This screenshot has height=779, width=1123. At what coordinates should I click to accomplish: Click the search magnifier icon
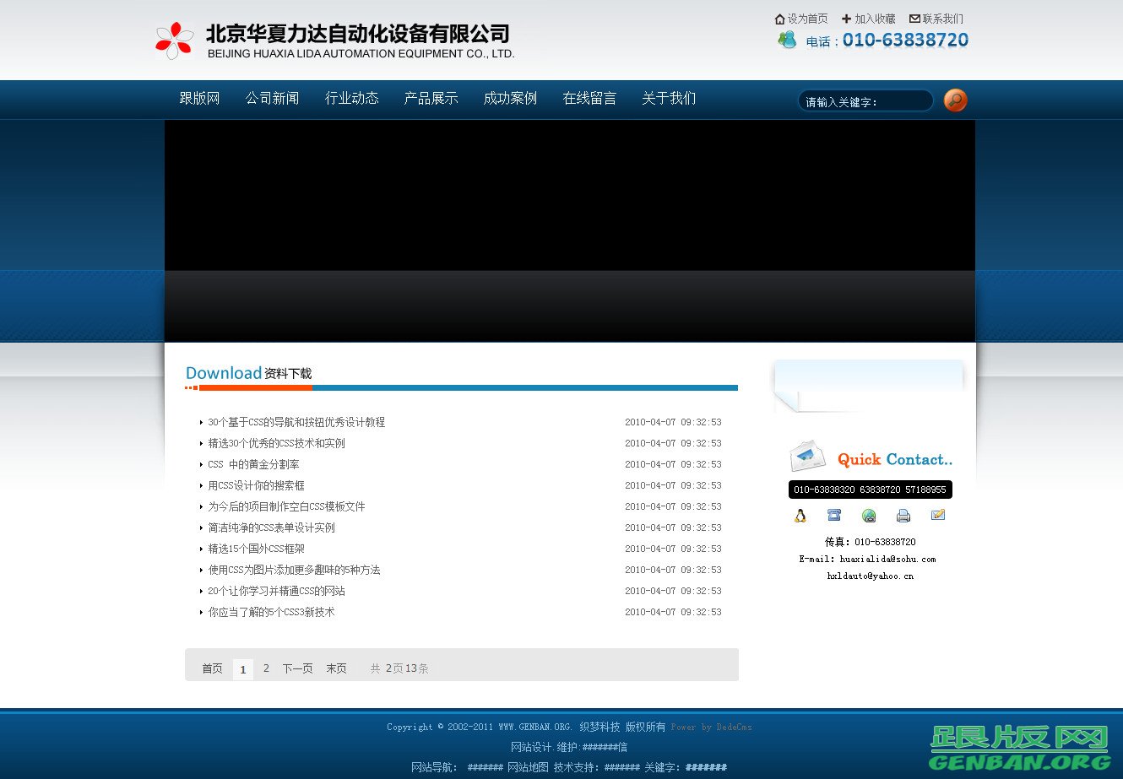[955, 100]
